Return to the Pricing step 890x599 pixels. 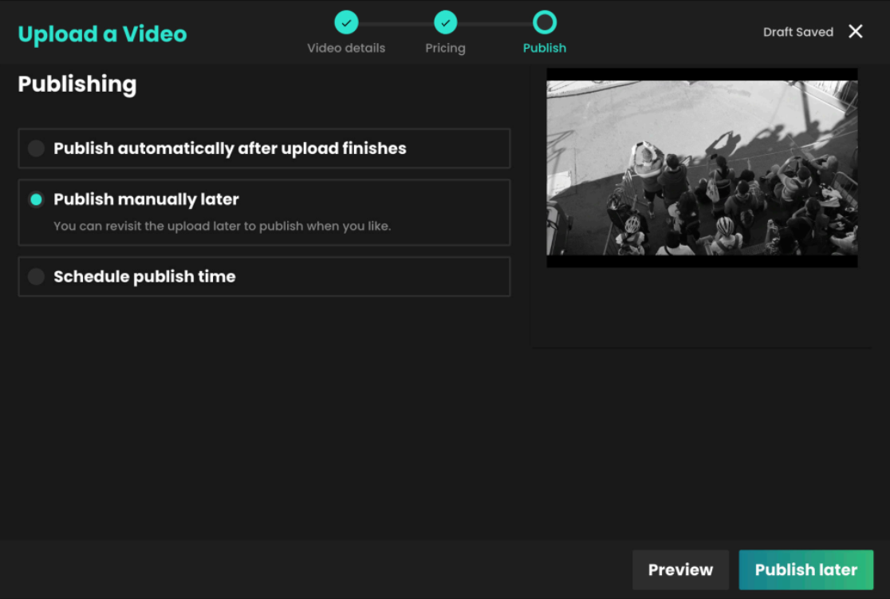point(445,48)
